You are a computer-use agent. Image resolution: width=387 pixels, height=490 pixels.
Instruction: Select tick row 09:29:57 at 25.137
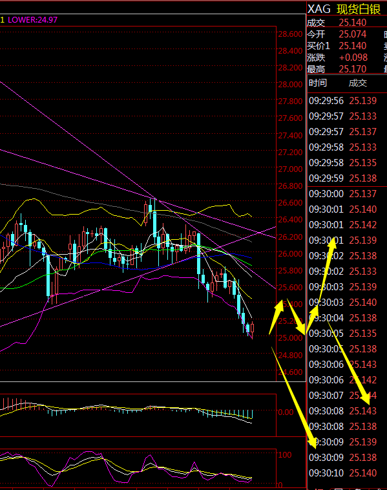342,132
